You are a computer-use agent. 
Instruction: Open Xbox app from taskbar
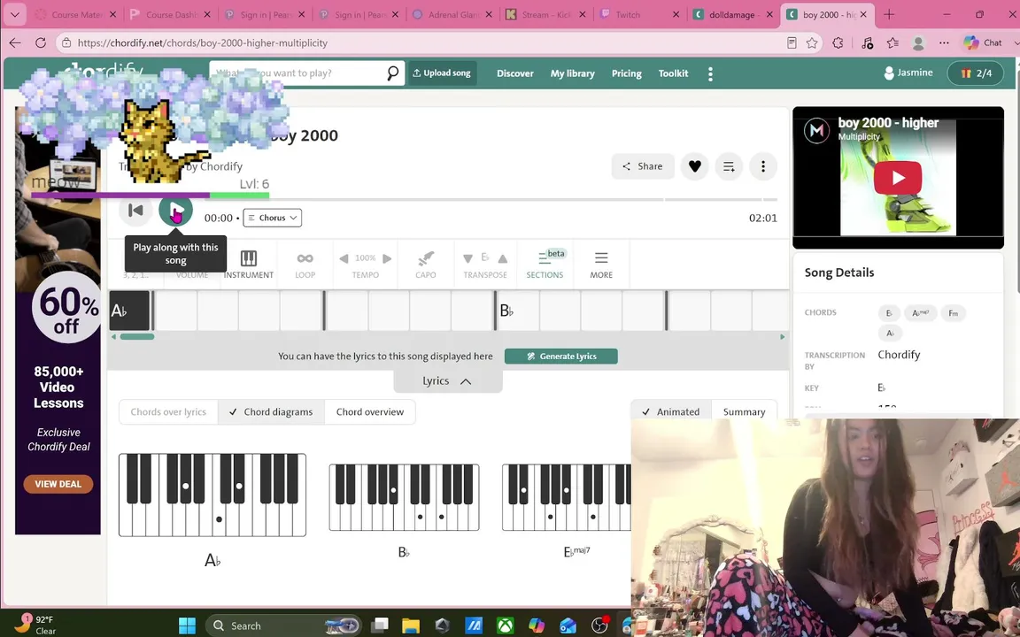(x=506, y=625)
